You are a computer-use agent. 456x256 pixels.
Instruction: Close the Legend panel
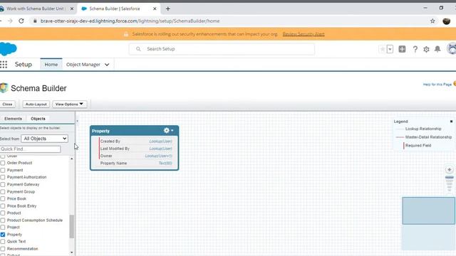point(451,122)
